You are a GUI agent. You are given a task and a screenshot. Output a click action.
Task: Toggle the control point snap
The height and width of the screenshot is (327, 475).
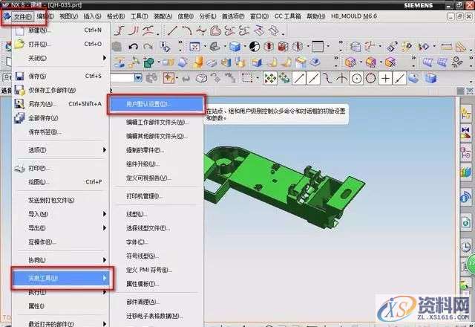[x=327, y=78]
